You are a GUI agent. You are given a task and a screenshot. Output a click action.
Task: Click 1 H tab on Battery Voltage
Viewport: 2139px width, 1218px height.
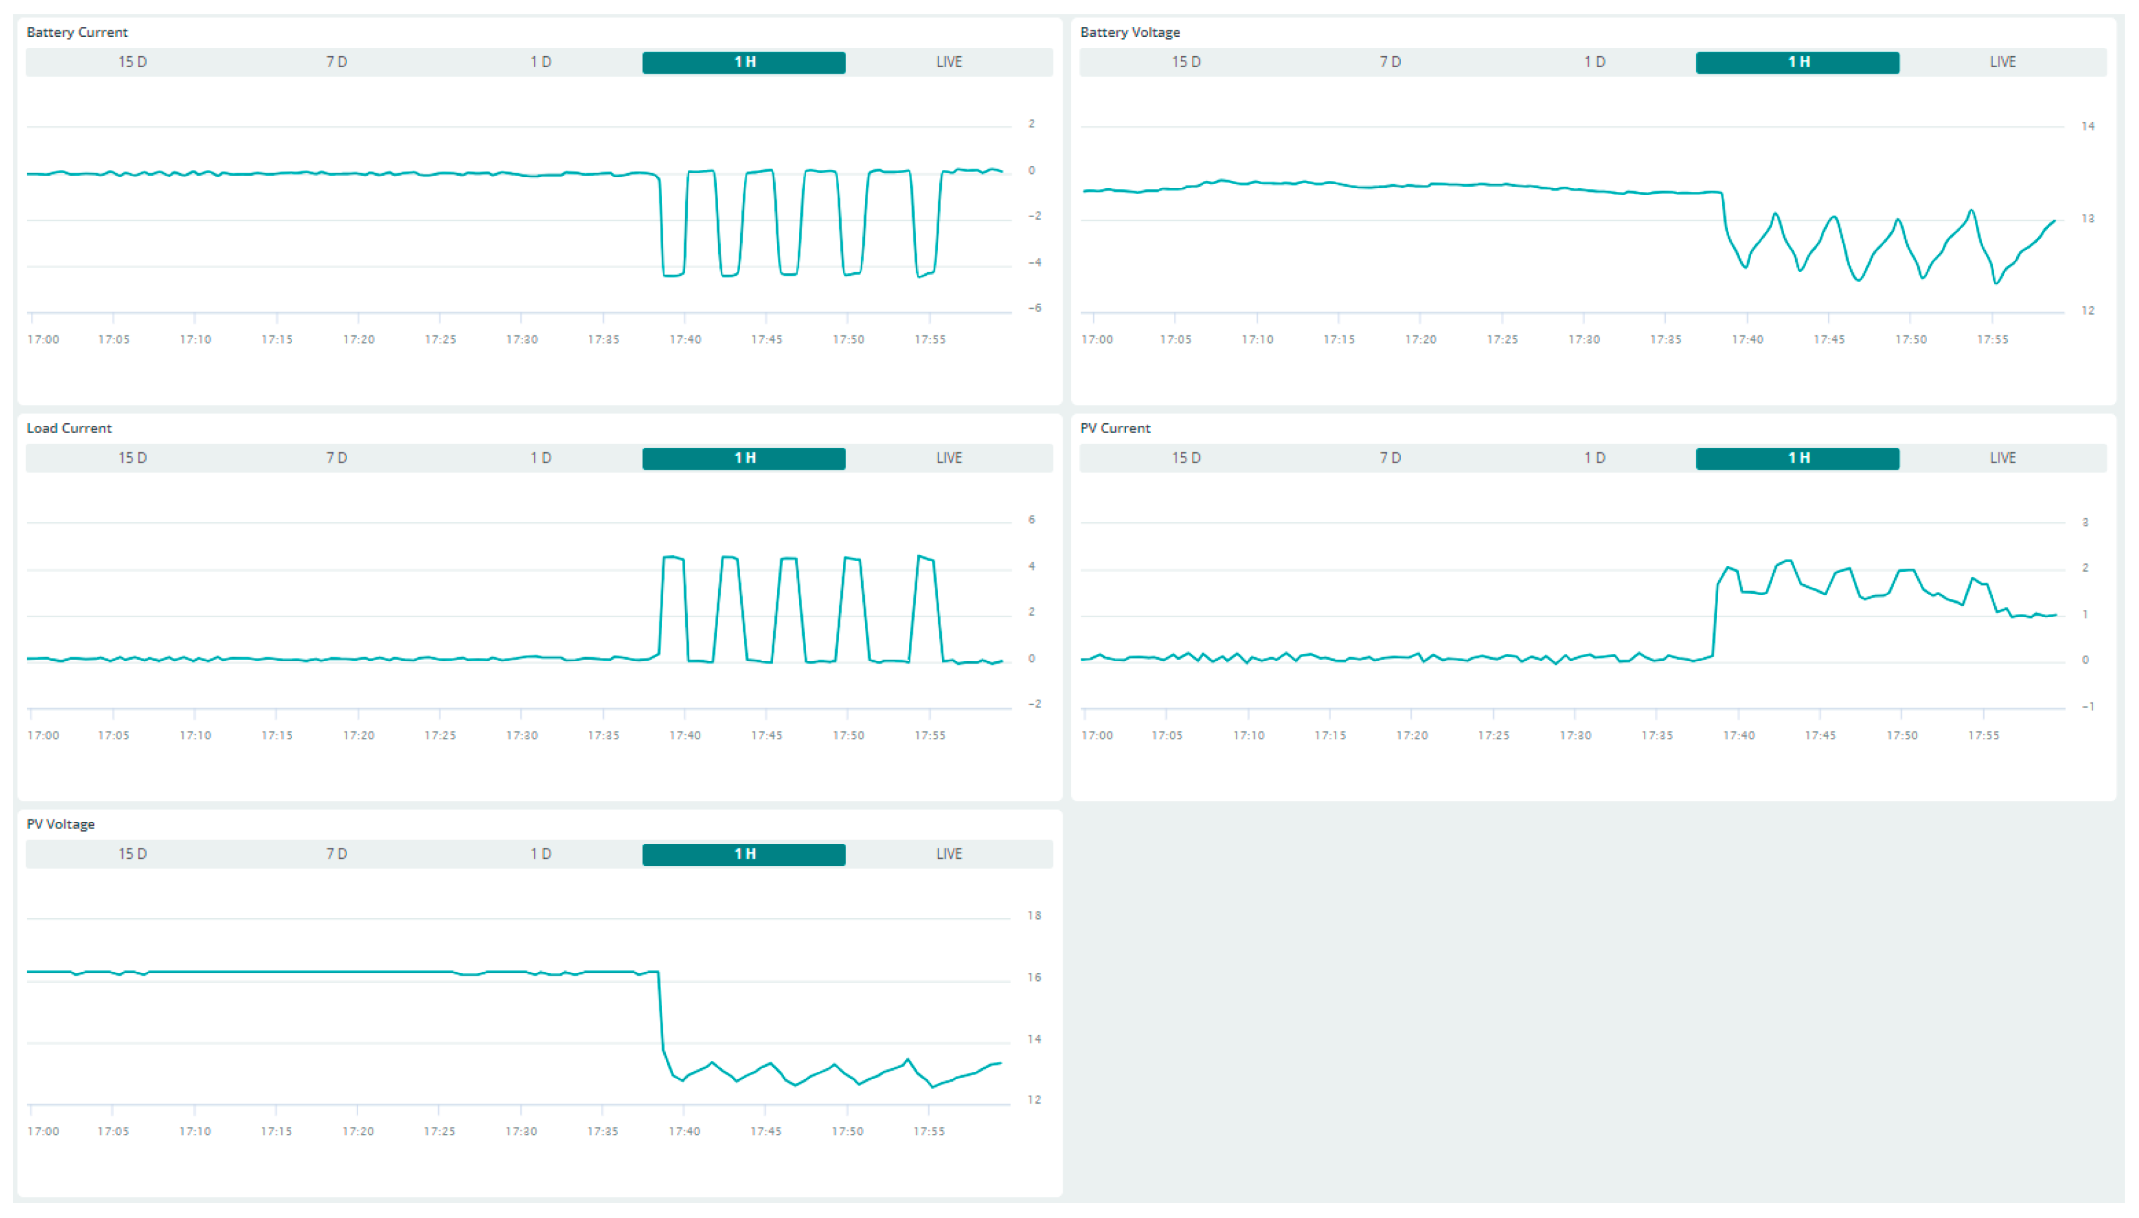tap(1798, 62)
